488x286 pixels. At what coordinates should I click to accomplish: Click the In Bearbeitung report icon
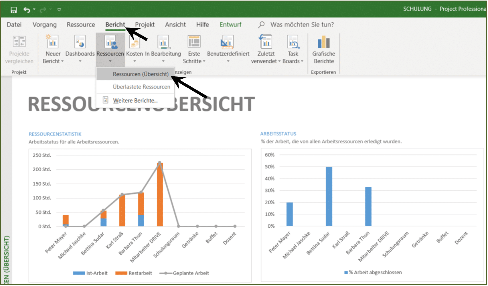pos(163,42)
